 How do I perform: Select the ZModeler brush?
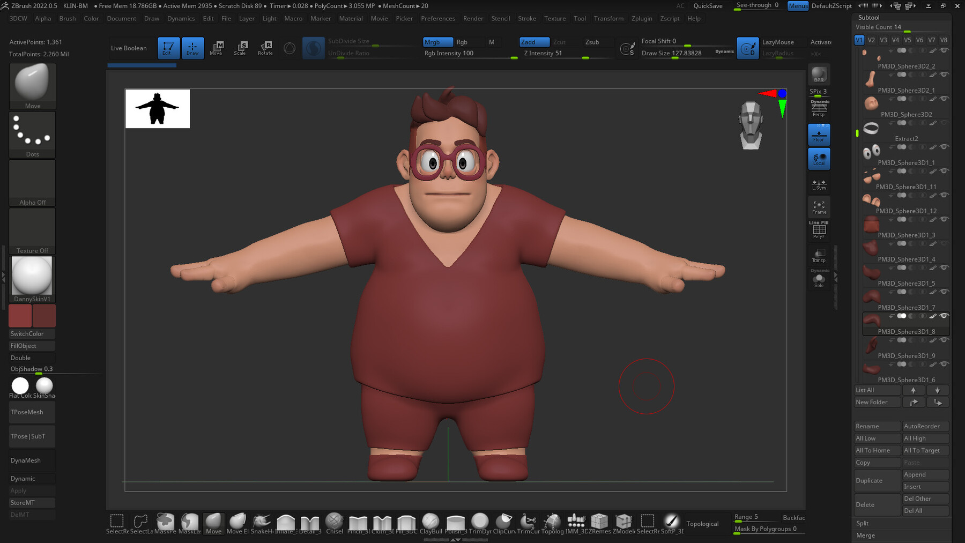pos(623,524)
